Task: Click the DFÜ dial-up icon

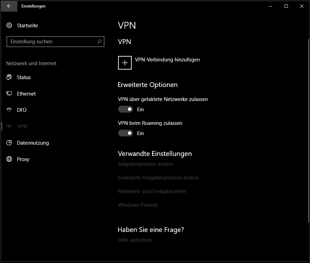Action: click(x=9, y=110)
